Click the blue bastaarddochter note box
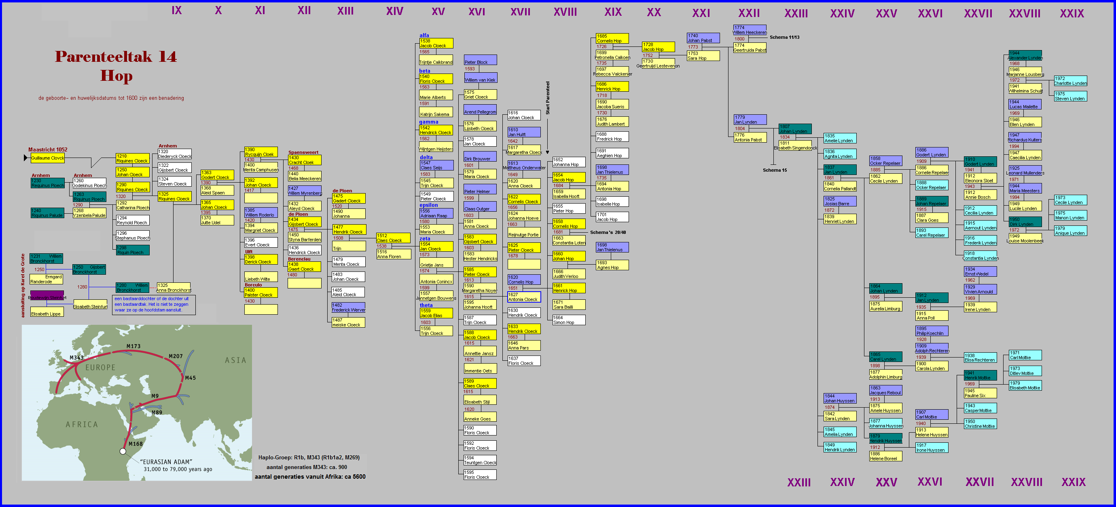 [x=154, y=305]
